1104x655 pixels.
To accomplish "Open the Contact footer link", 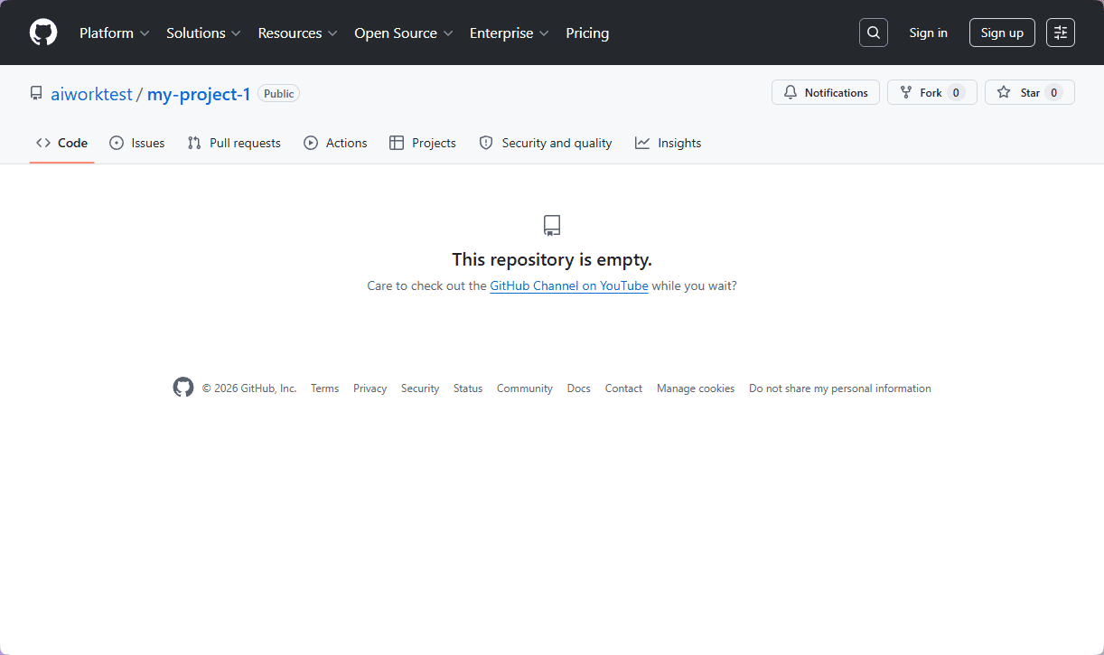I will point(623,388).
